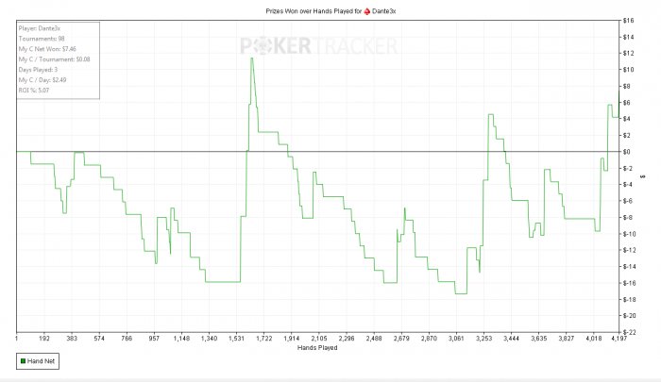Select the 'Tournaments: 98' stat line

pos(42,39)
